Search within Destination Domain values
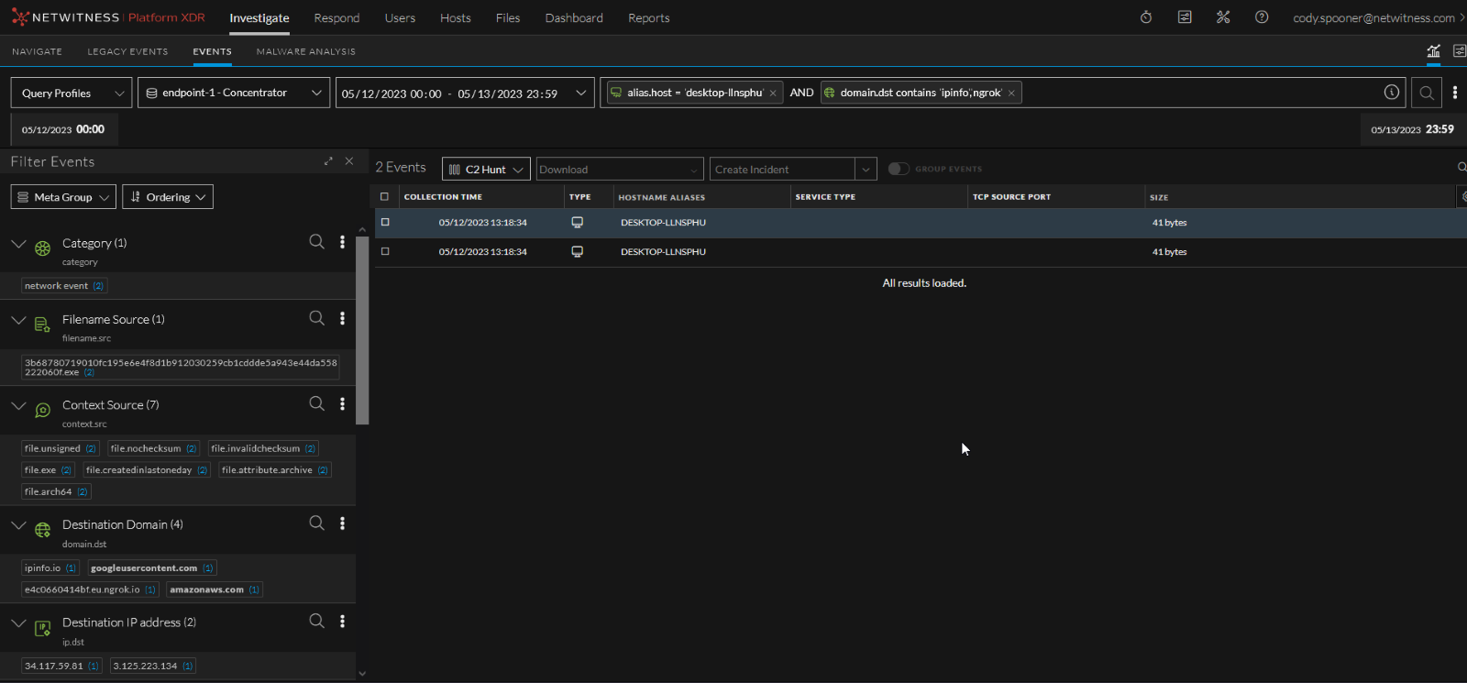 tap(316, 523)
